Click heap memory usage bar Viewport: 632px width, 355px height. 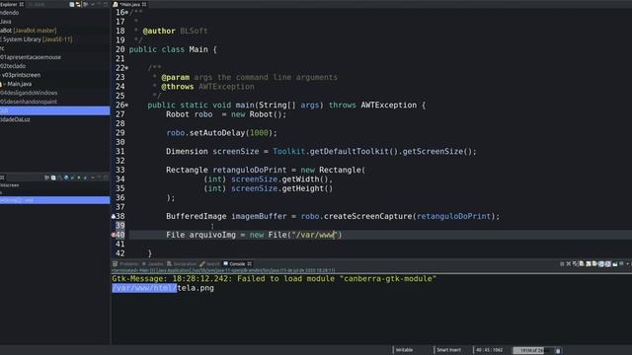[532, 351]
